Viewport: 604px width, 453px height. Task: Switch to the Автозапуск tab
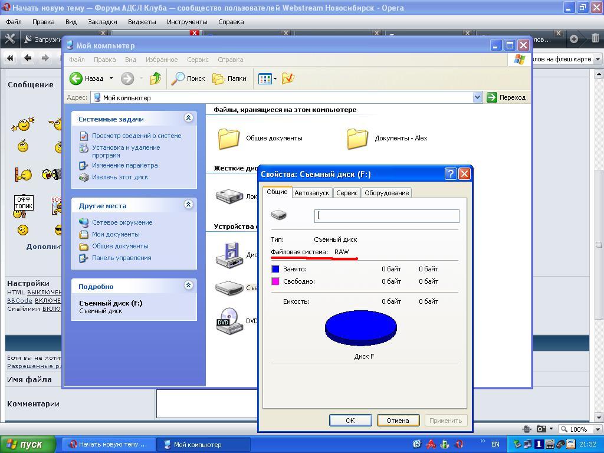(x=311, y=193)
